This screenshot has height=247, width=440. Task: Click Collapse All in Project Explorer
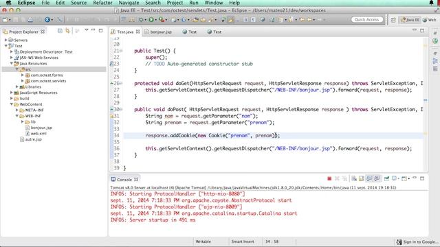(x=60, y=31)
